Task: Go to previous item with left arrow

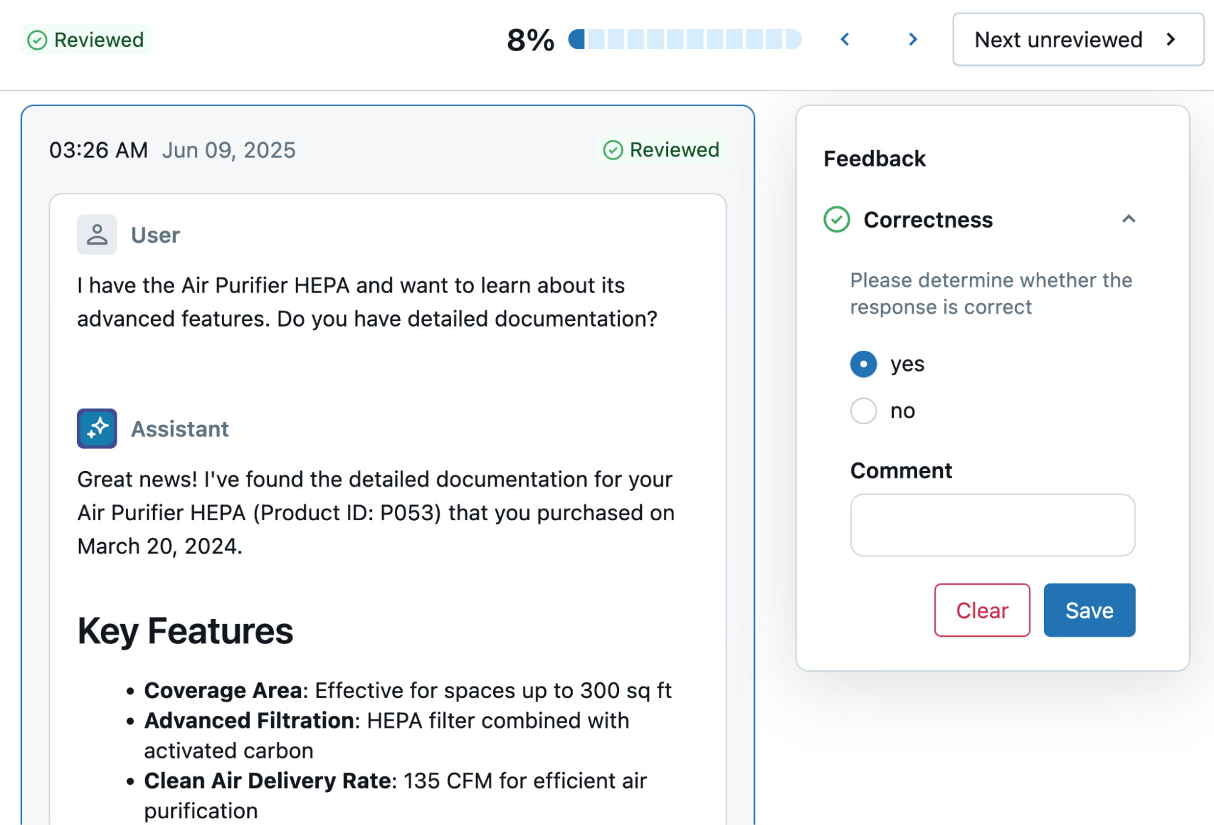Action: 845,40
